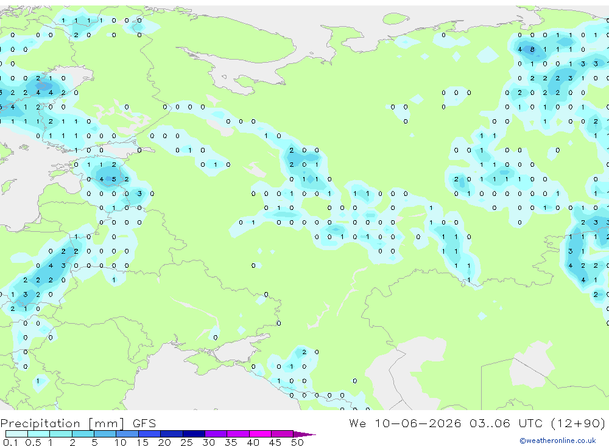Click the lightest 0.1–0.5 mm legend swatch
Viewport: 609px width, 446px height.
coord(16,434)
